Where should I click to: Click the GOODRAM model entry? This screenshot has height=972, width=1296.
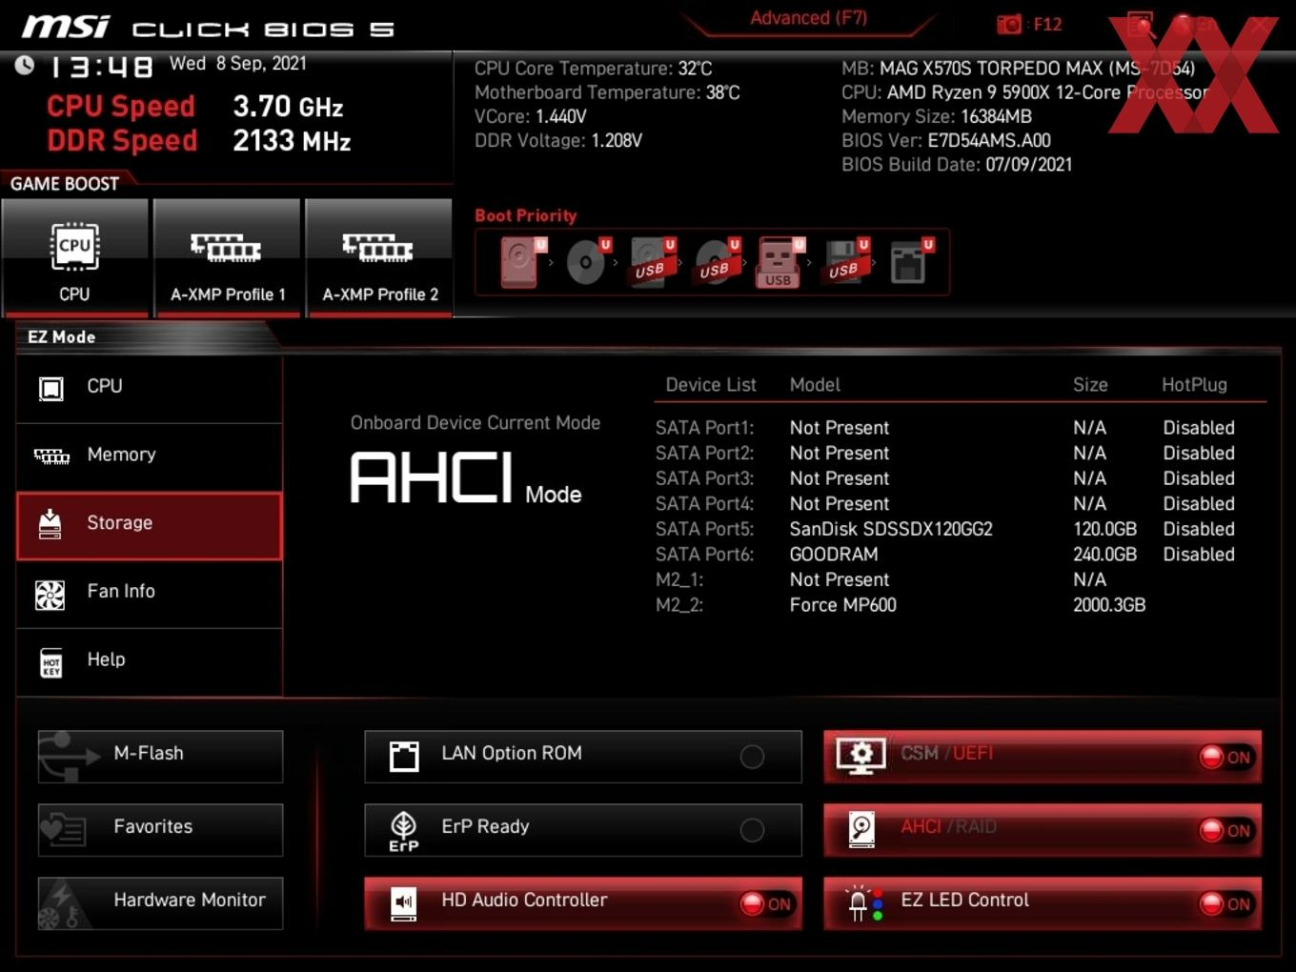pyautogui.click(x=834, y=555)
